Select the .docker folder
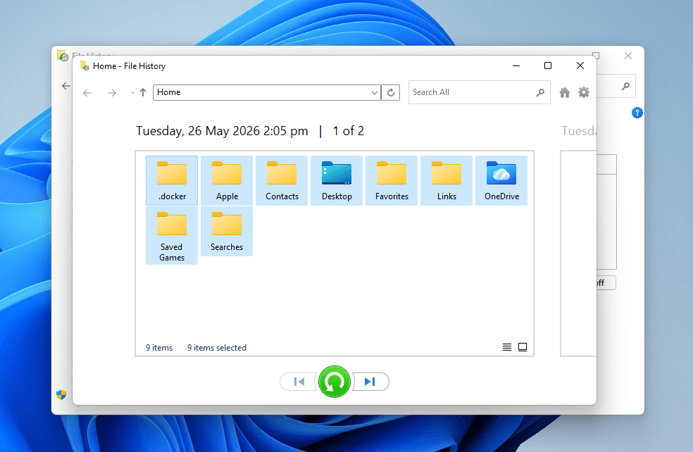The width and height of the screenshot is (693, 452). [171, 180]
